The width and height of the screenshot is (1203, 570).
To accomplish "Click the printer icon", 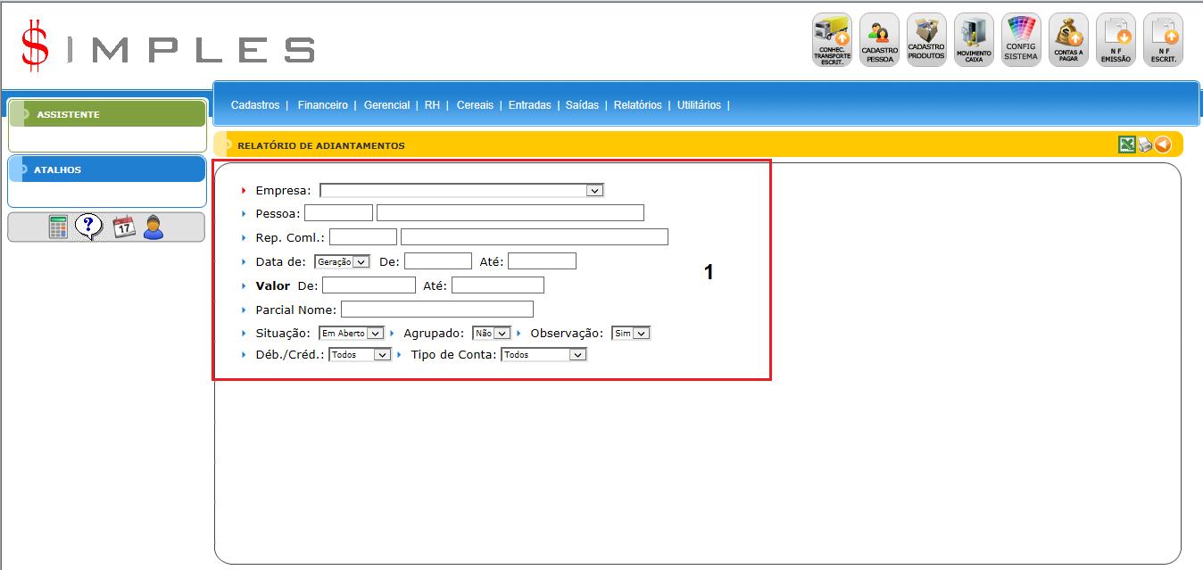I will [x=1144, y=145].
